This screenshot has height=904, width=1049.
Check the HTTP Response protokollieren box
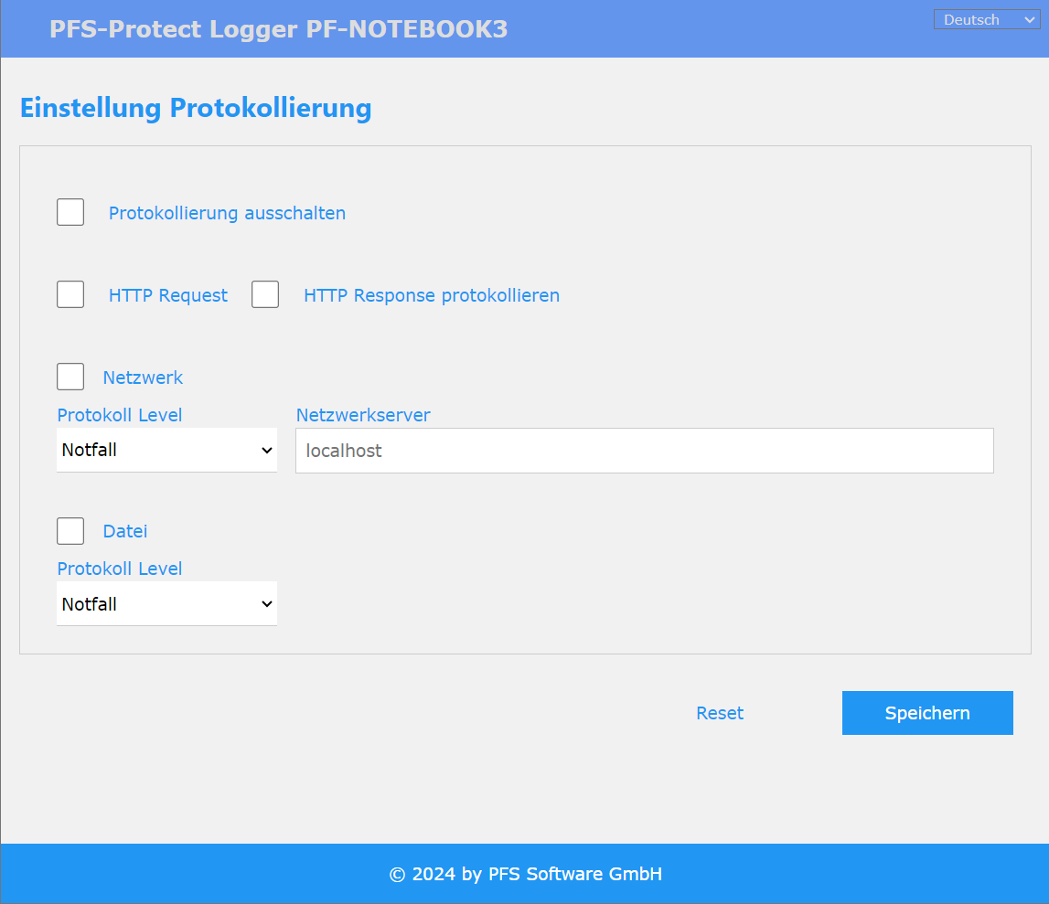point(265,294)
